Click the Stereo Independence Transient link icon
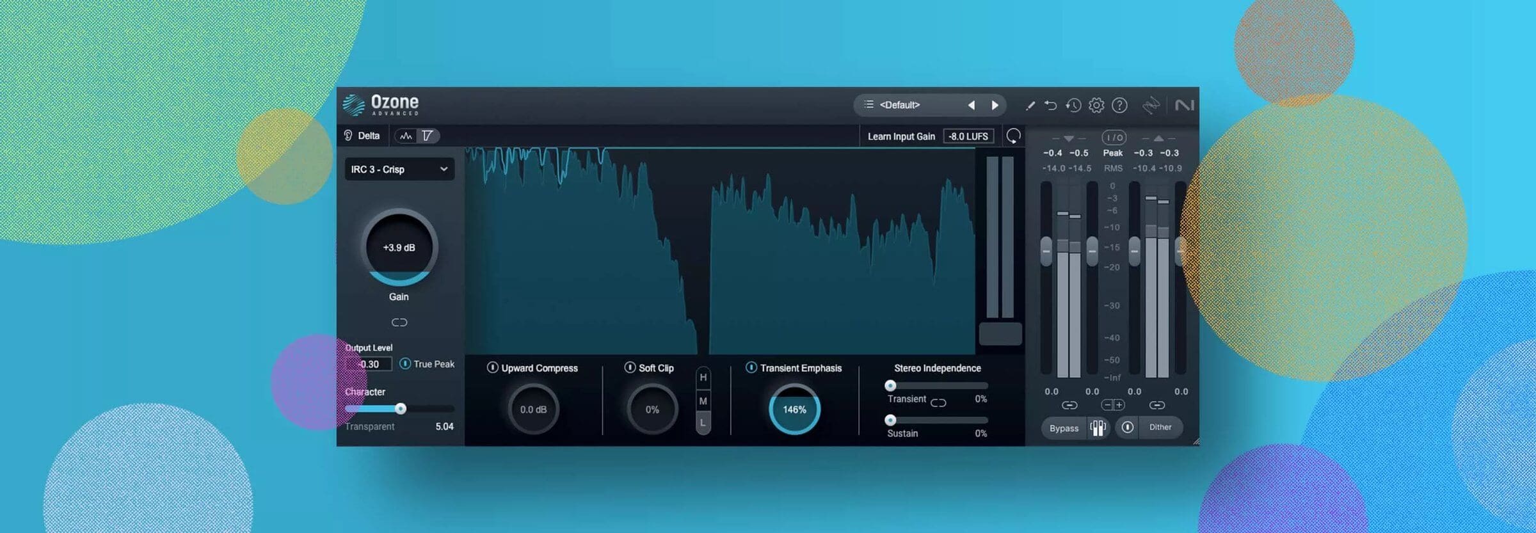Viewport: 1536px width, 533px height. (x=938, y=402)
